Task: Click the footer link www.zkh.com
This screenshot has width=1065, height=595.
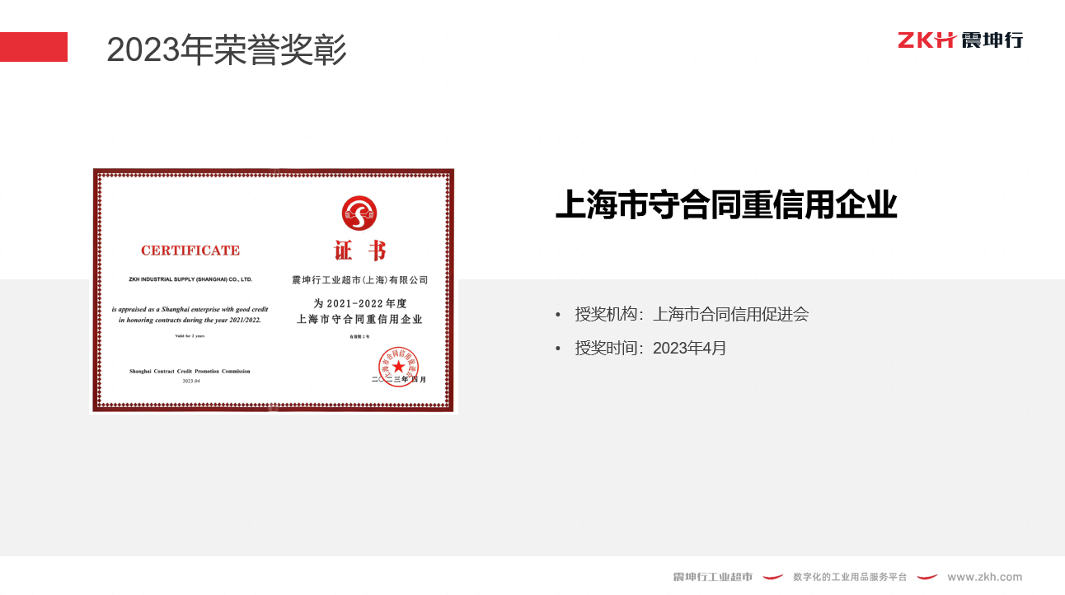Action: [985, 577]
